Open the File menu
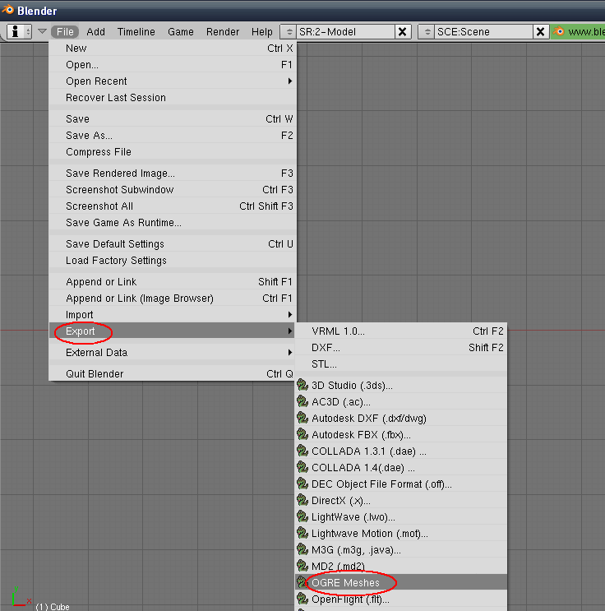Viewport: 605px width, 611px height. pos(65,31)
